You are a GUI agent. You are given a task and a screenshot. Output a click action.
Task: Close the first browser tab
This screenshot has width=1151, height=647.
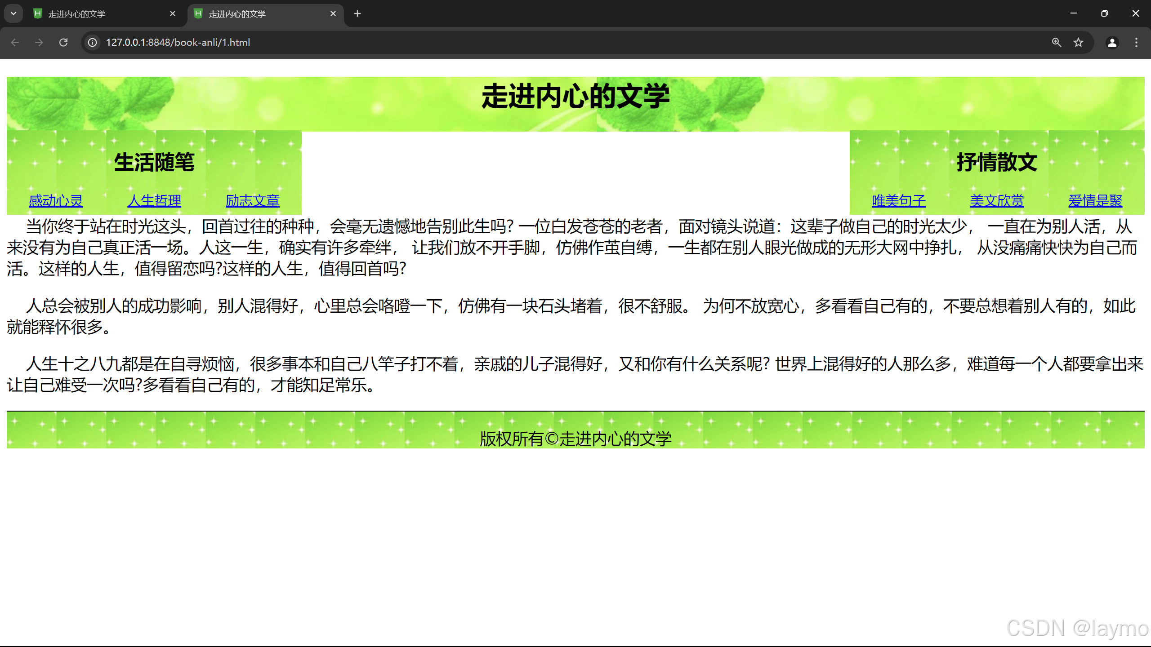click(x=173, y=13)
